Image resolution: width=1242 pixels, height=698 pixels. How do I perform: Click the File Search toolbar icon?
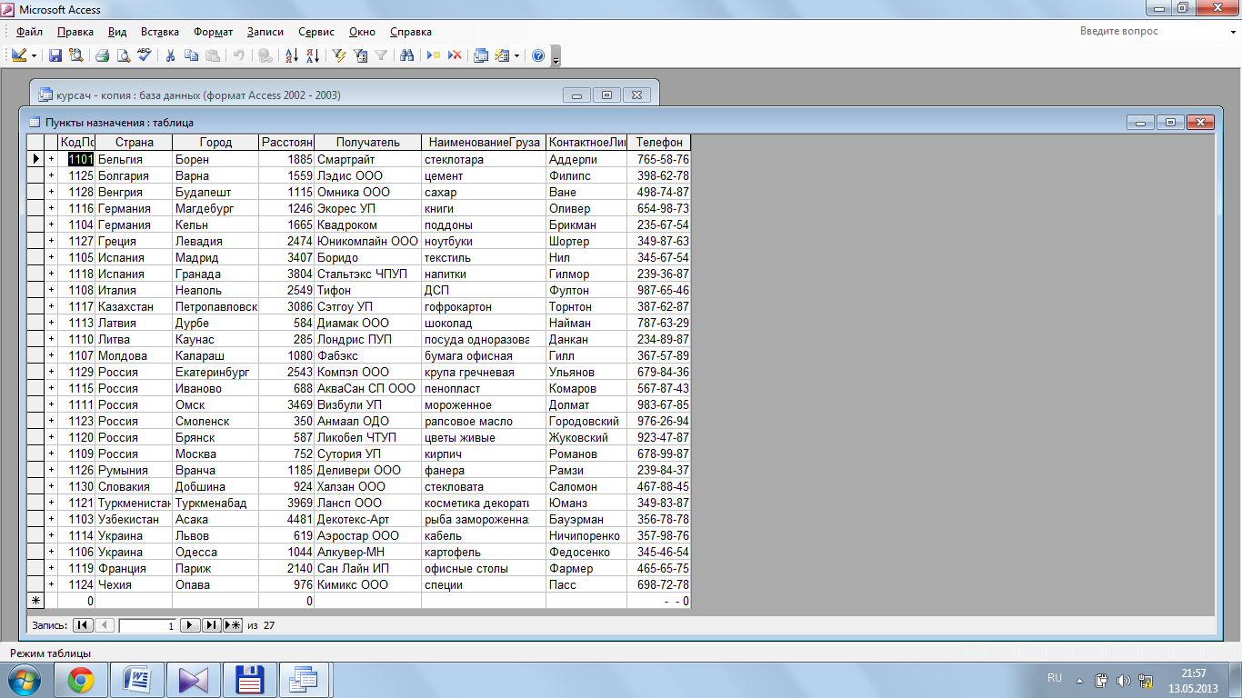[75, 55]
